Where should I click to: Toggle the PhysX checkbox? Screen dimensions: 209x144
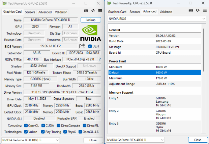click(65, 132)
